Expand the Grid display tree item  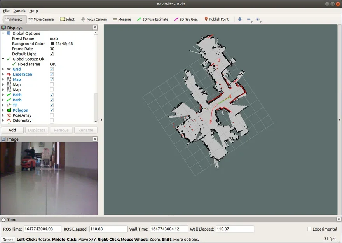(x=3, y=69)
